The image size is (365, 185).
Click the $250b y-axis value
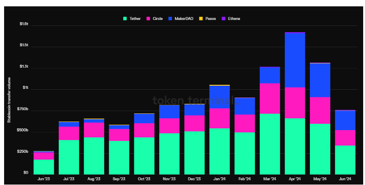23,151
